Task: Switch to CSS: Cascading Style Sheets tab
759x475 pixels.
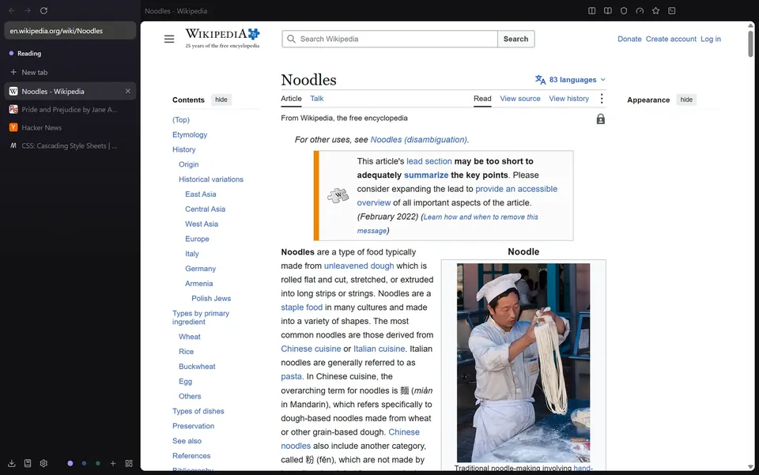Action: 70,145
